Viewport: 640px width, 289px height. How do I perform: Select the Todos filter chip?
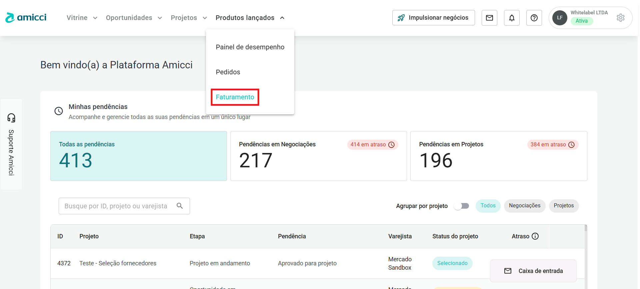(488, 206)
